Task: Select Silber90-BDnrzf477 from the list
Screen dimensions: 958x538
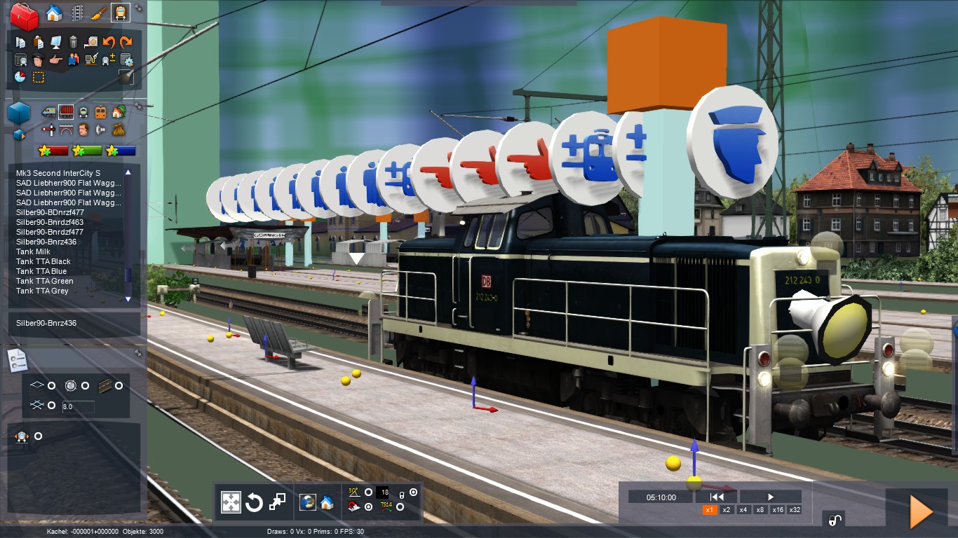Action: coord(50,212)
